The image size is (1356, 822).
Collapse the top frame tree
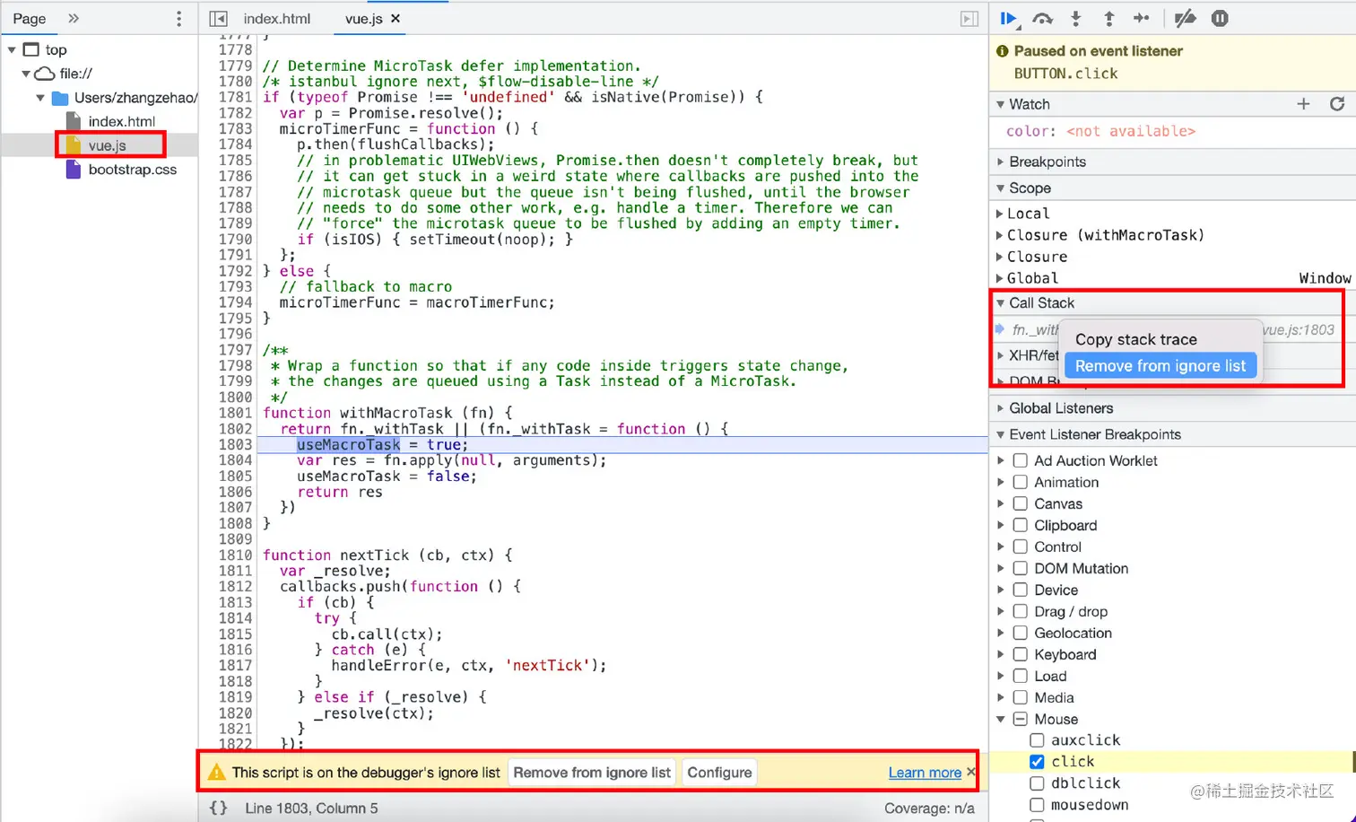coord(12,49)
